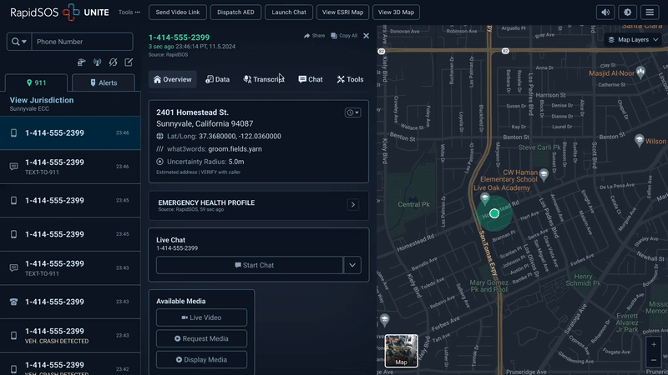Click the signal broadcast icon
This screenshot has width=668, height=375.
[x=98, y=62]
